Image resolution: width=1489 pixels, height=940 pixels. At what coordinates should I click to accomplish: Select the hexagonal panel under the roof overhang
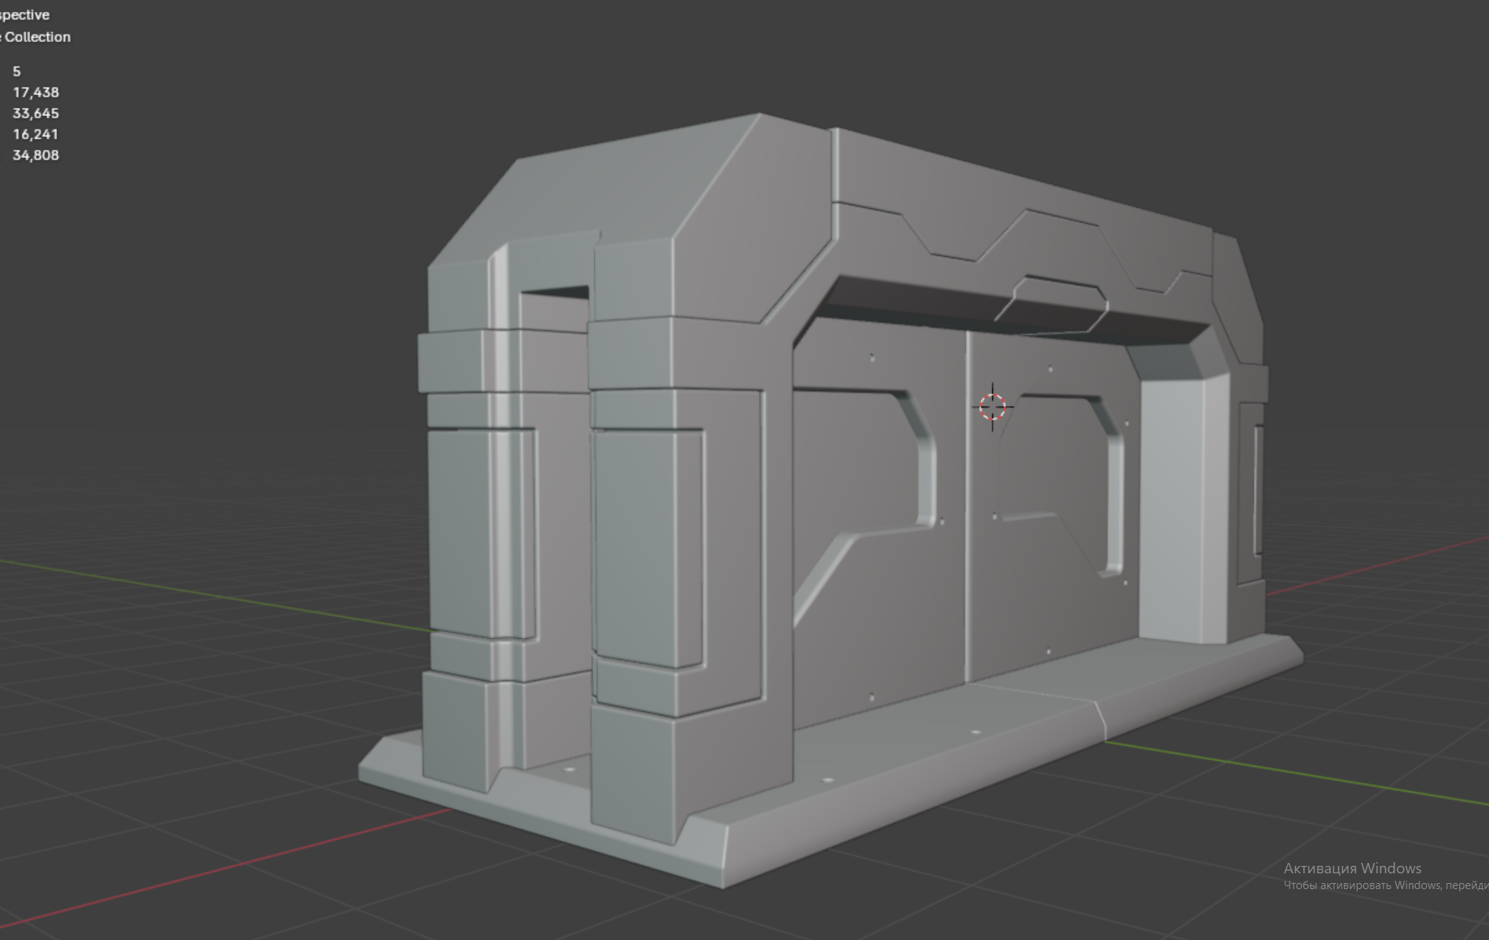click(x=1052, y=306)
